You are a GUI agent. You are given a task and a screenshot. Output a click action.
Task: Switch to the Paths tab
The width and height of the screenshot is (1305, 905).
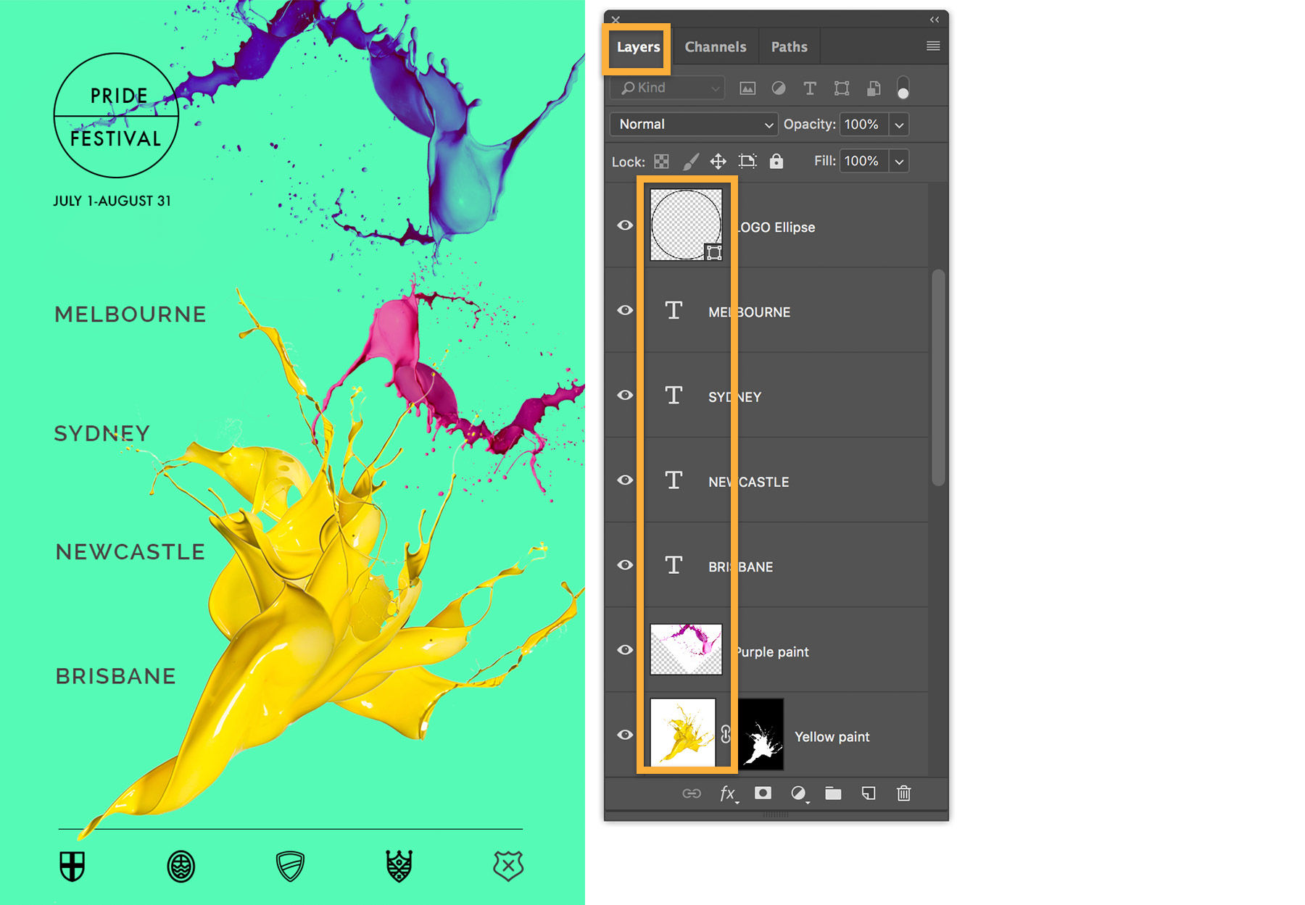789,46
